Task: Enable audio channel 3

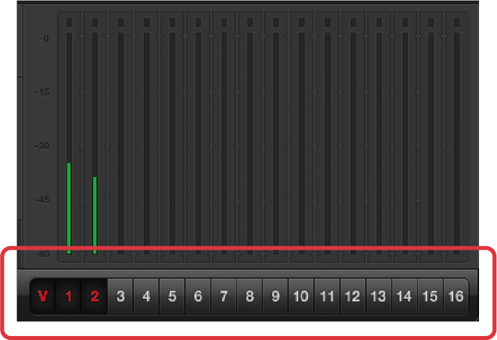Action: 120,296
